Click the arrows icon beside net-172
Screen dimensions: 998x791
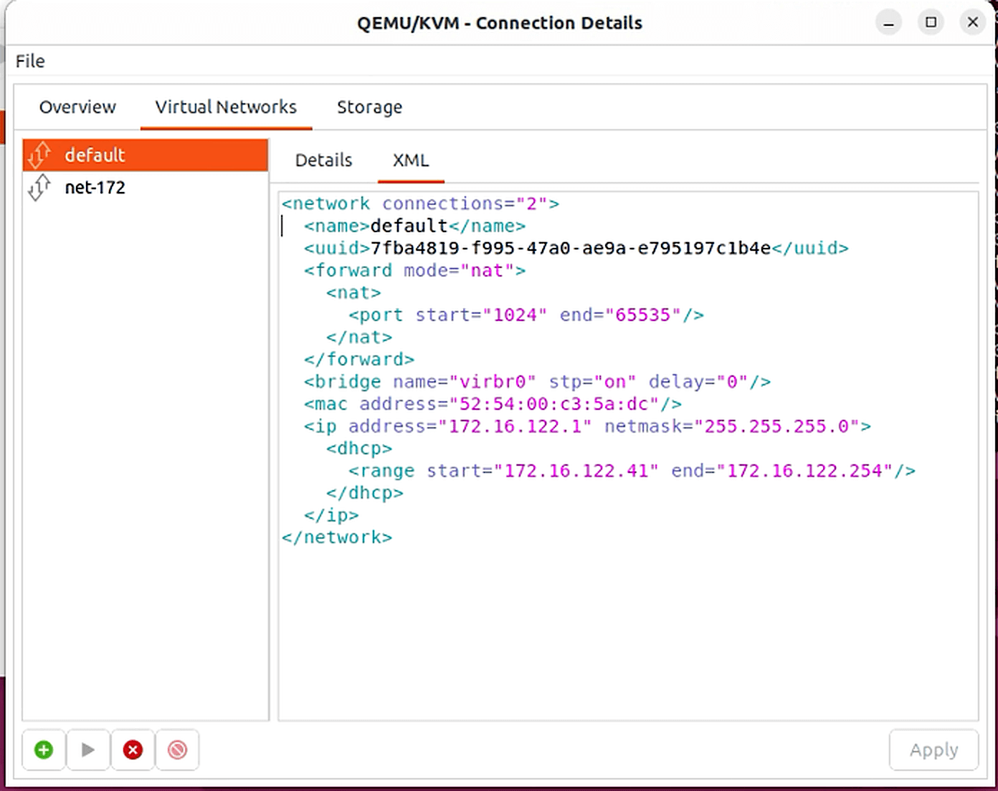pos(39,188)
